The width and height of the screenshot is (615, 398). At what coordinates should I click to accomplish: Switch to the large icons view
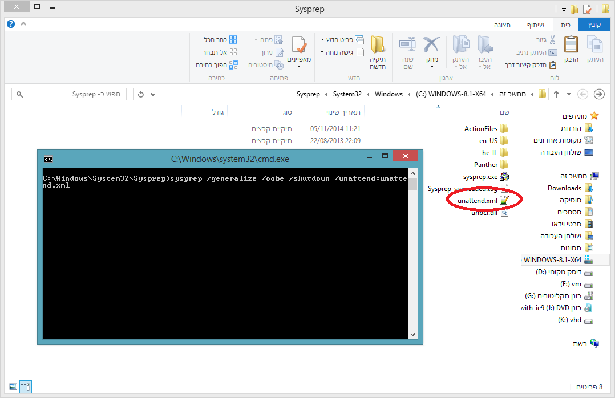(13, 387)
